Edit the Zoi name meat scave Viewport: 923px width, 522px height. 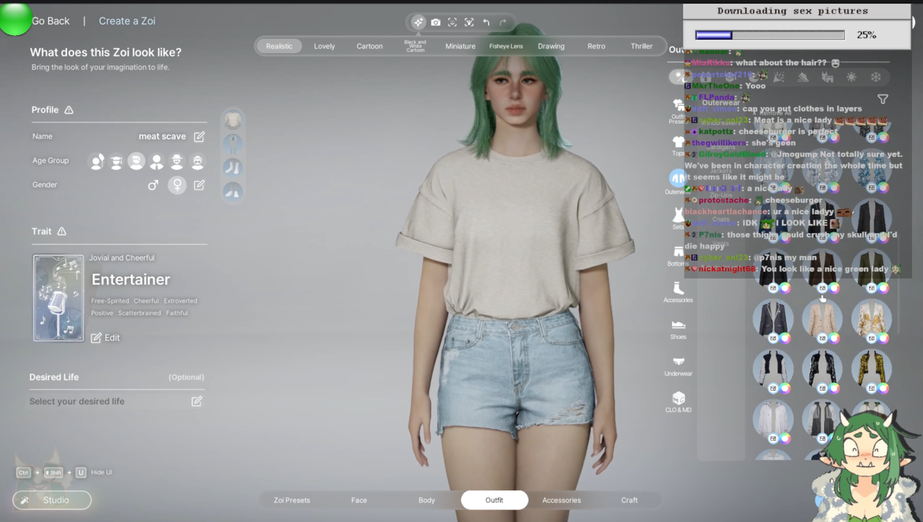point(199,136)
